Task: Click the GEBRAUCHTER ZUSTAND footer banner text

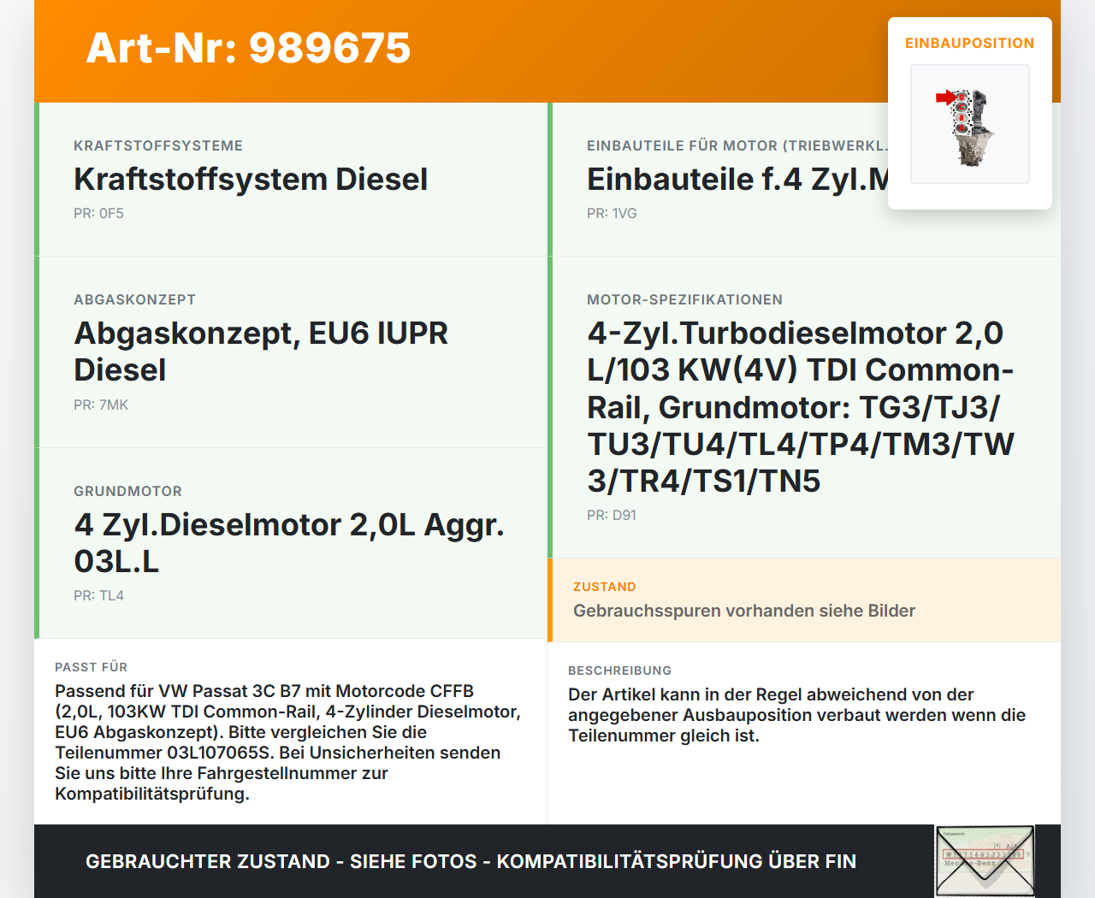Action: click(471, 861)
